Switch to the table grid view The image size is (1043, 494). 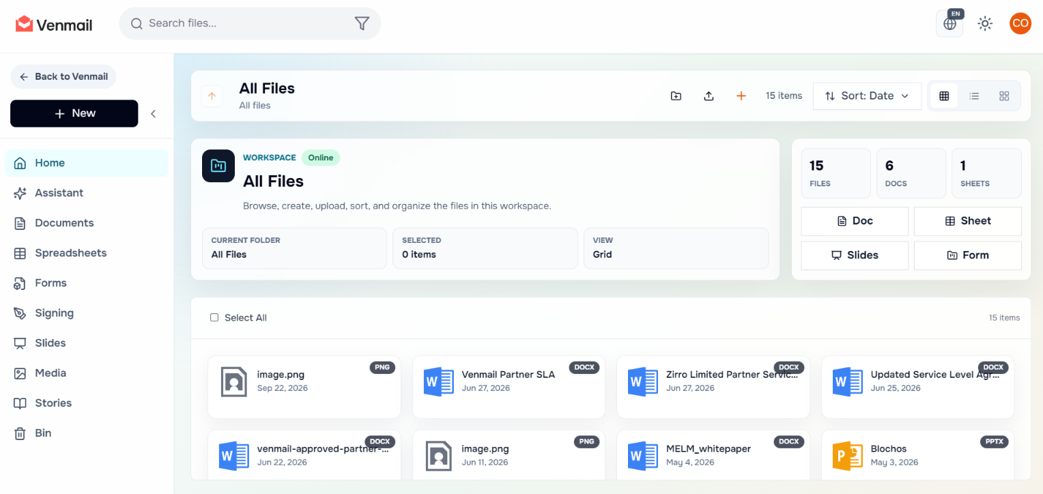point(944,96)
